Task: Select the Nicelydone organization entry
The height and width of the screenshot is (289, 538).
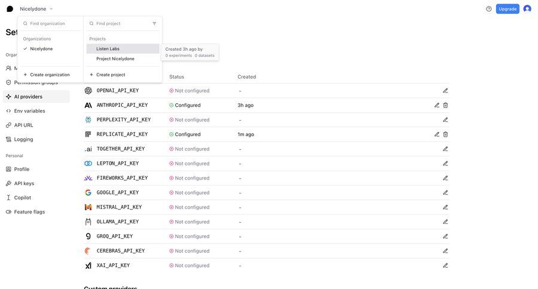Action: [50, 49]
